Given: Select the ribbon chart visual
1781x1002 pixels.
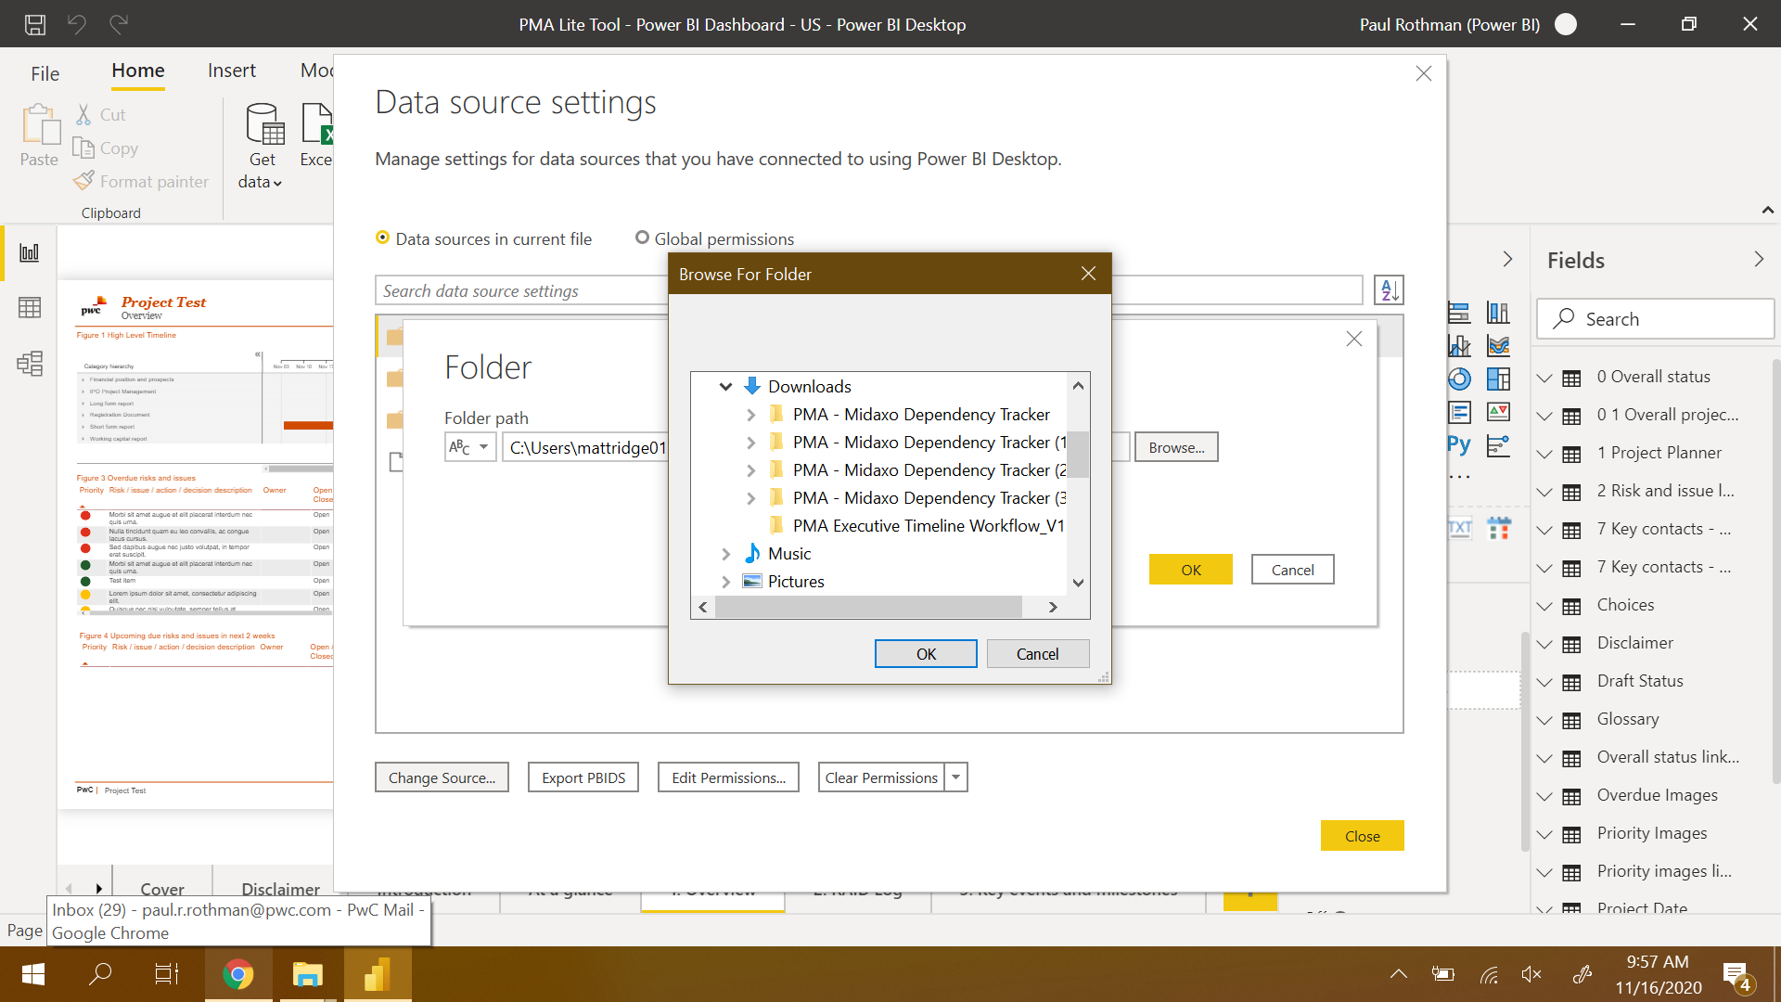Looking at the screenshot, I should tap(1498, 346).
